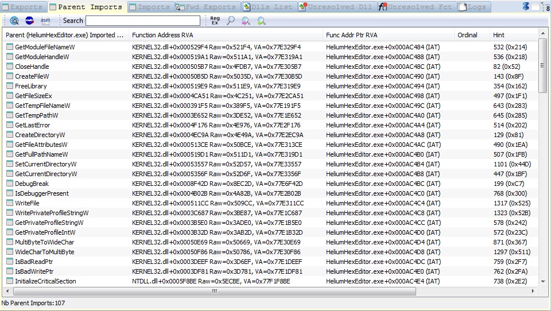The image size is (551, 311).
Task: Switch to the Imports tab
Action: [150, 7]
